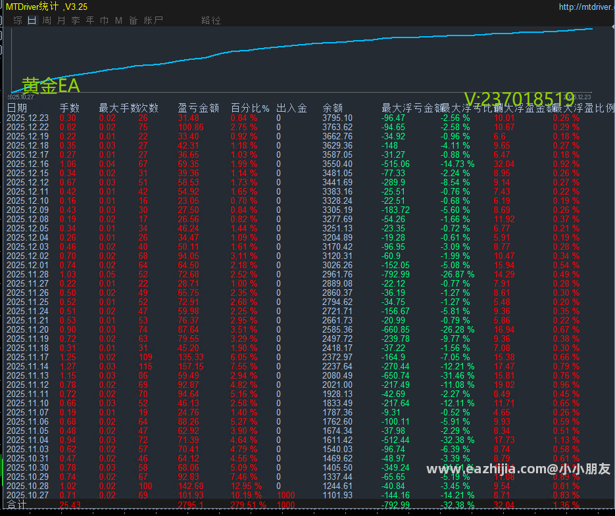615x516 pixels.
Task: Select the 2025.10.27 date cell
Action: click(28, 495)
